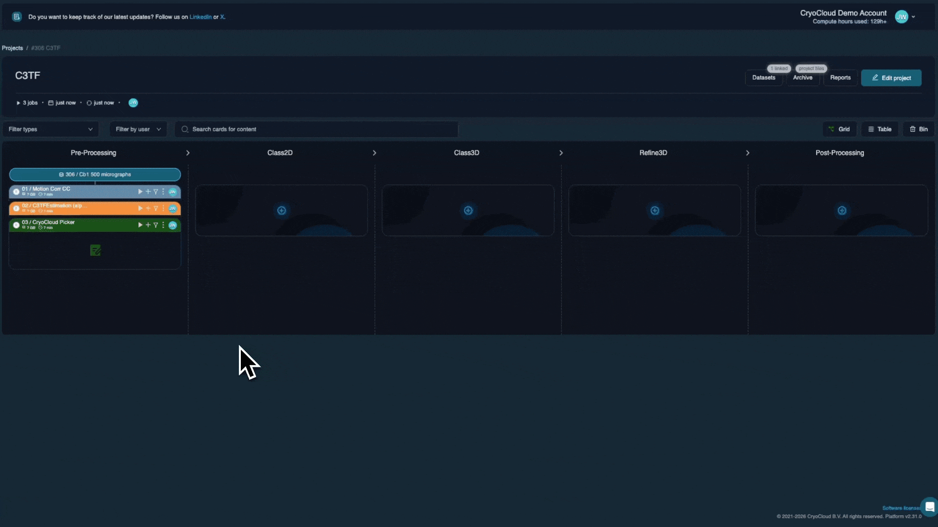Click the status circle on 02 / C3TFEstimation
Viewport: 938px width, 527px height.
16,208
